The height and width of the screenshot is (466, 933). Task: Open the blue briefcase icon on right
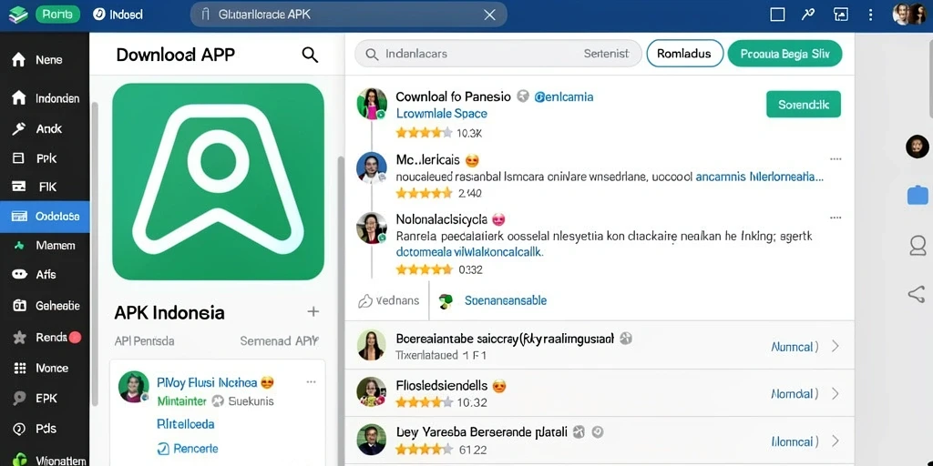tap(918, 196)
